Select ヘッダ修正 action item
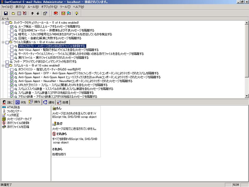 click(x=11, y=115)
